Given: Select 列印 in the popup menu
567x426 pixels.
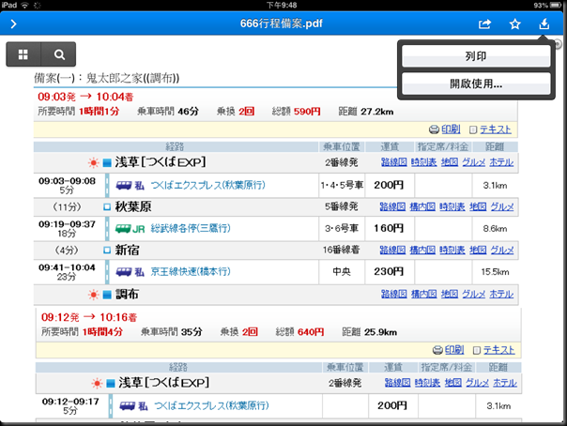Looking at the screenshot, I should click(476, 56).
